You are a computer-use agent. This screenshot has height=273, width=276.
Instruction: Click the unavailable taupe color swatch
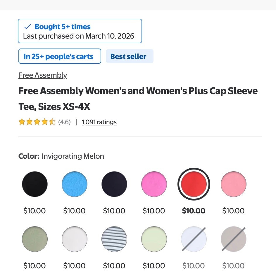pyautogui.click(x=233, y=239)
